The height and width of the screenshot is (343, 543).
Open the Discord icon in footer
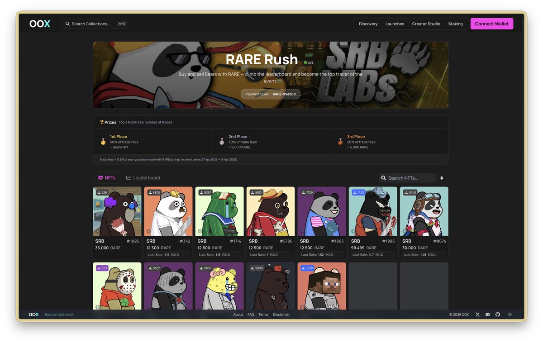tap(487, 314)
